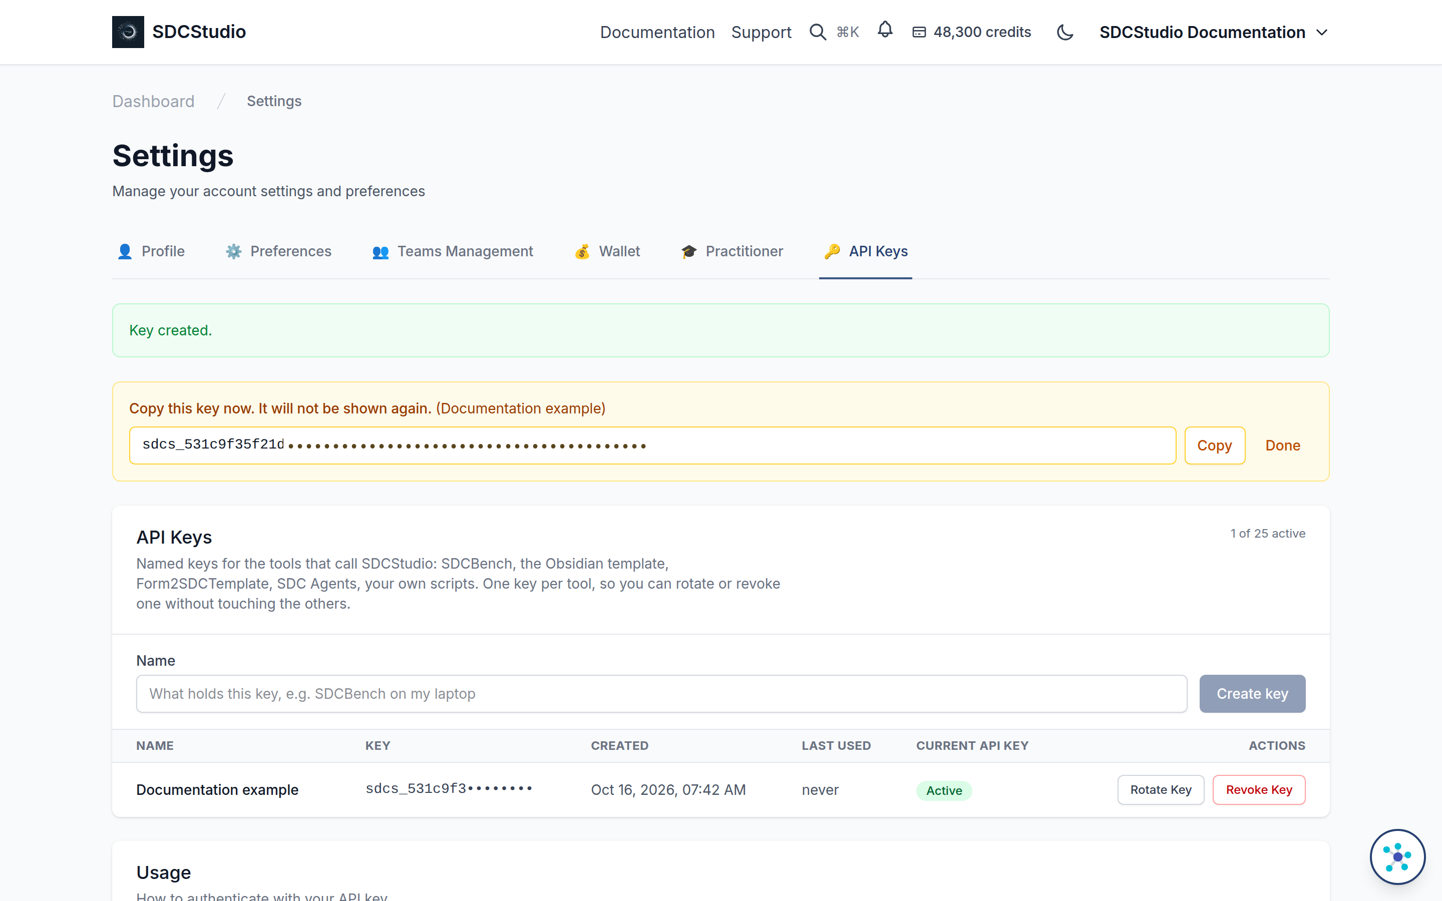This screenshot has width=1442, height=901.
Task: Expand SDCStudio Documentation account dropdown
Action: pyautogui.click(x=1214, y=32)
